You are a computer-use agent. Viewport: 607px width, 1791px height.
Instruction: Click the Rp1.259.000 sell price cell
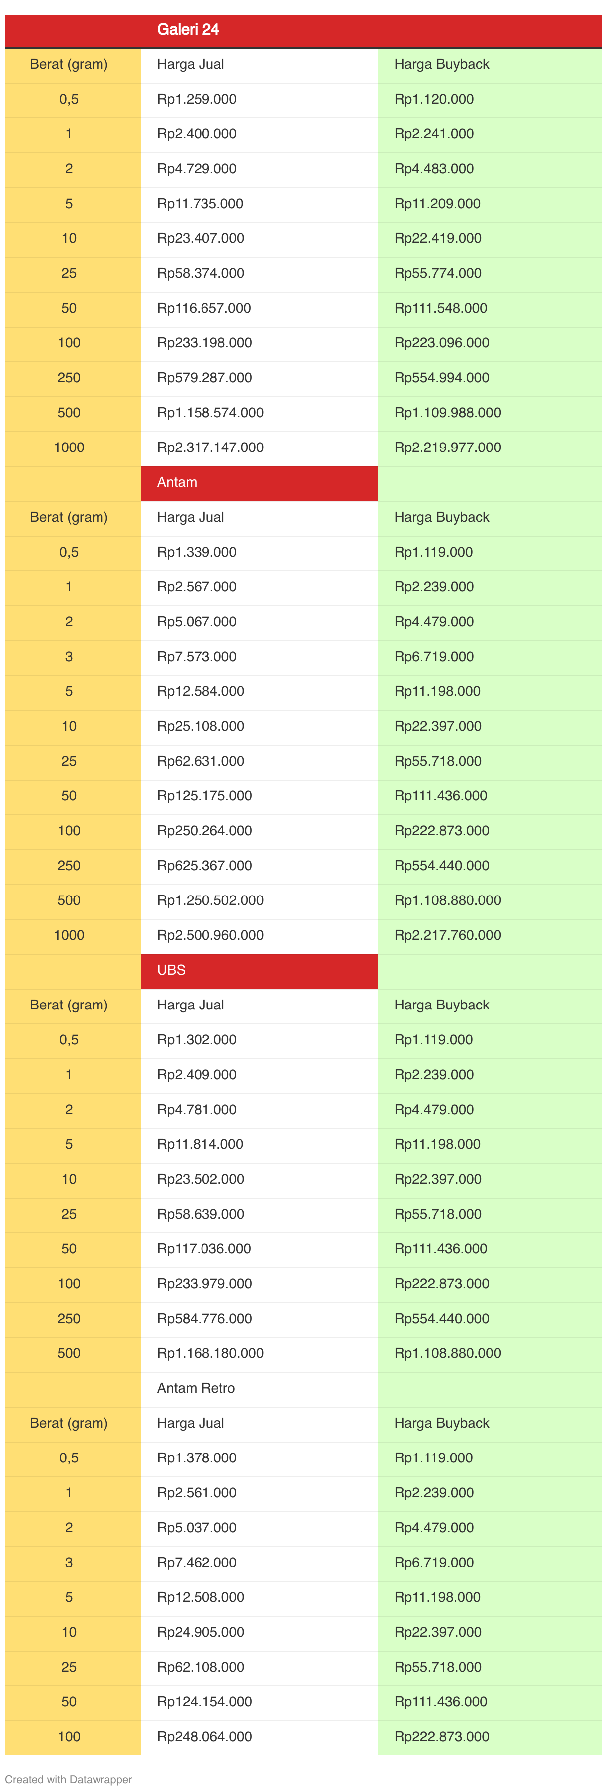(x=197, y=100)
